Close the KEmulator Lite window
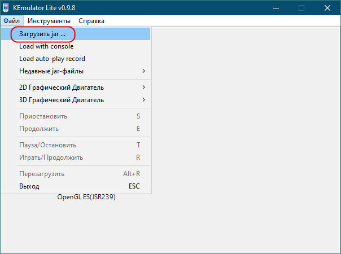The width and height of the screenshot is (341, 254). pos(327,8)
